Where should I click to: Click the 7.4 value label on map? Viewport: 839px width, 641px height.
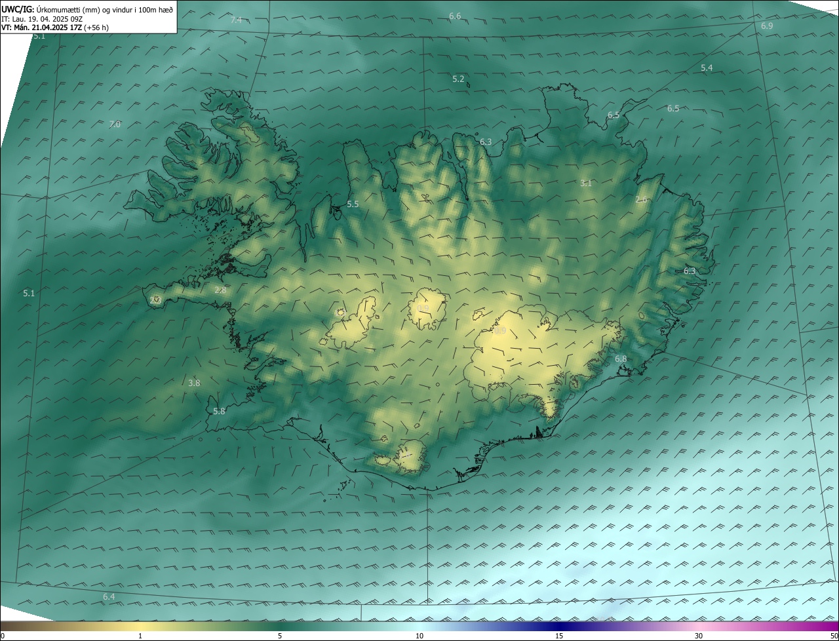[x=236, y=20]
